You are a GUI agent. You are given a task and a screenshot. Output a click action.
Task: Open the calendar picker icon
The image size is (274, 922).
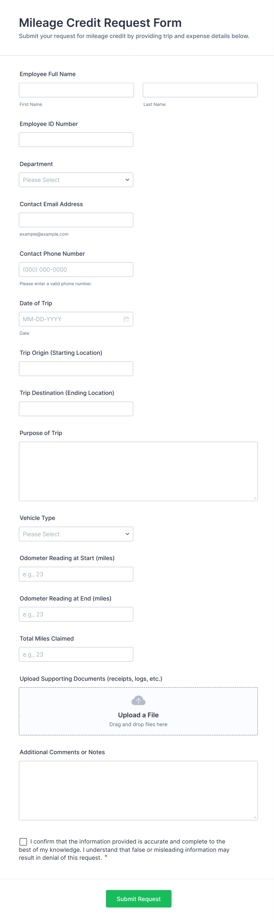point(126,319)
